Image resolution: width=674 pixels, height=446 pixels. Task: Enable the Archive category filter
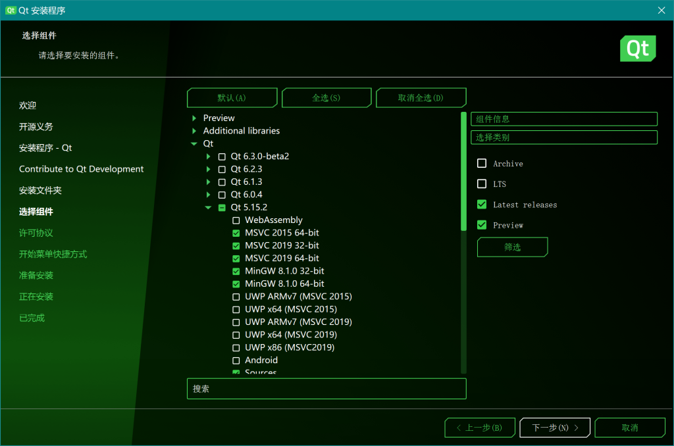[x=482, y=163]
